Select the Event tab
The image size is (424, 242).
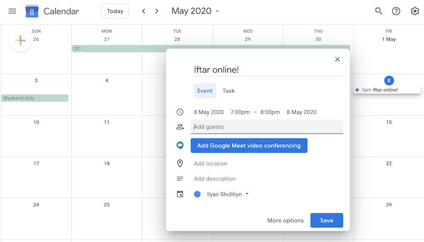(x=205, y=91)
